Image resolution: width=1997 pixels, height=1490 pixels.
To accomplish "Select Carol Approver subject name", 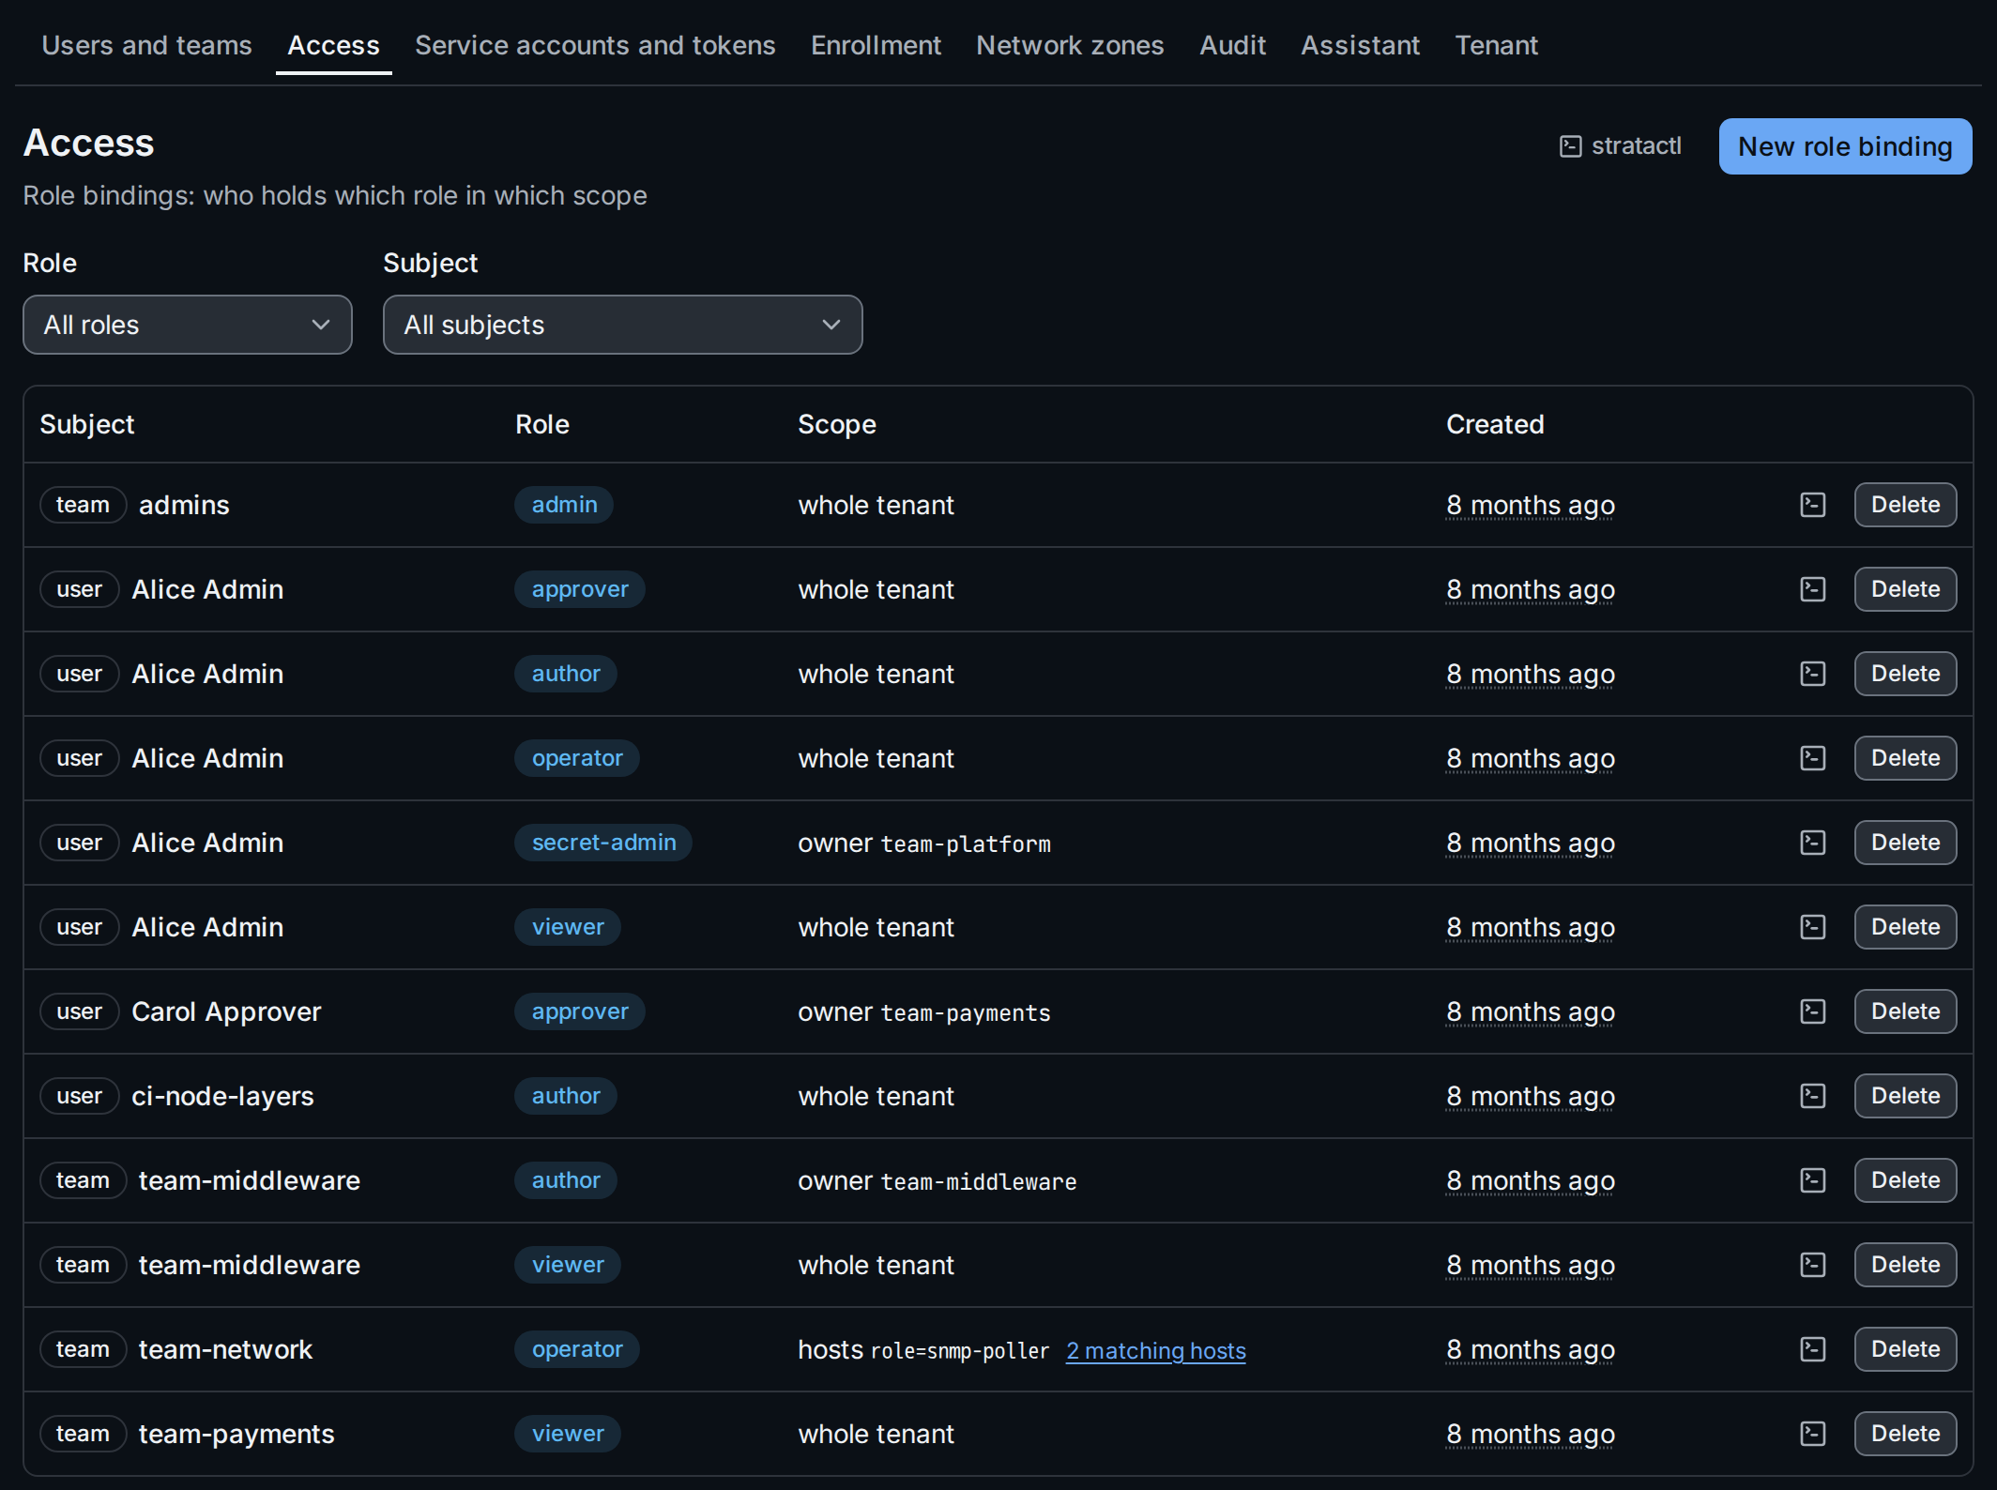I will (x=226, y=1011).
